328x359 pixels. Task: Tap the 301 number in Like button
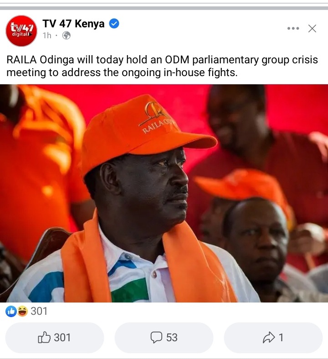62,338
